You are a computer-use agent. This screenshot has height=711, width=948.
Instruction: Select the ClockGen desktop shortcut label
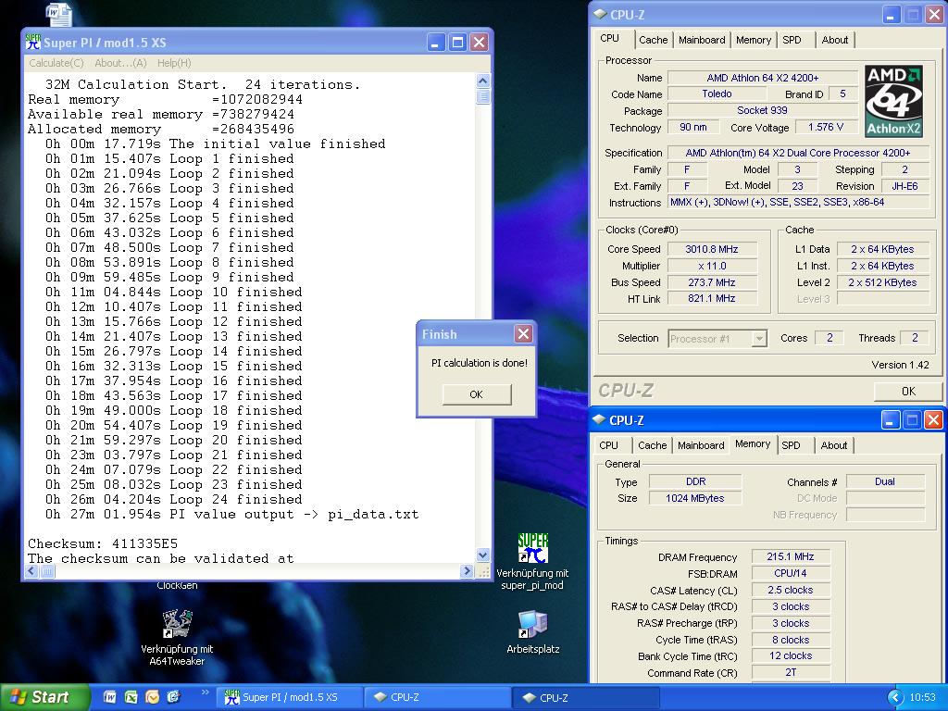click(x=177, y=585)
